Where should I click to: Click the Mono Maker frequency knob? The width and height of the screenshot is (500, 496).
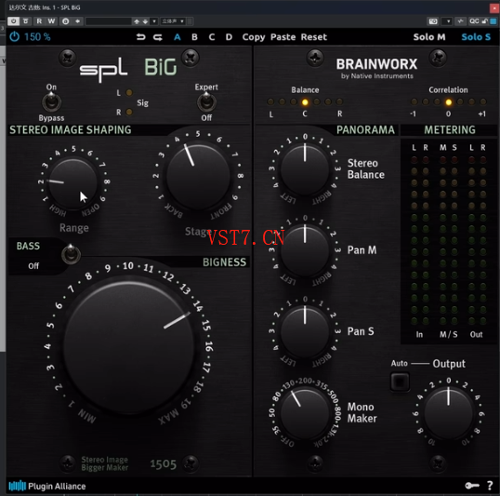[305, 413]
